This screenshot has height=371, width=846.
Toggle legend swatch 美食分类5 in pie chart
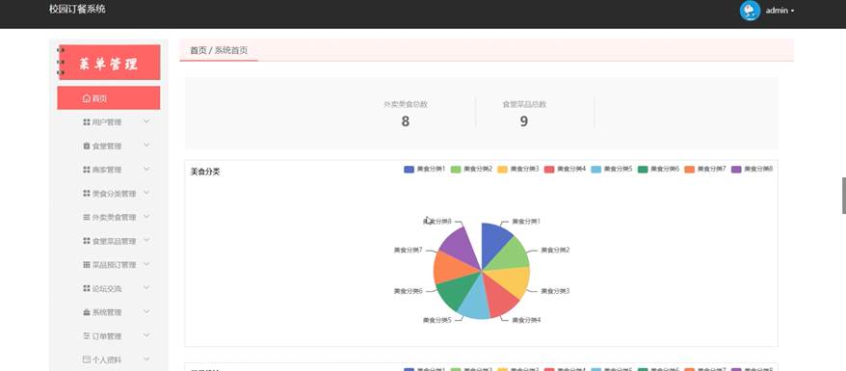click(596, 170)
